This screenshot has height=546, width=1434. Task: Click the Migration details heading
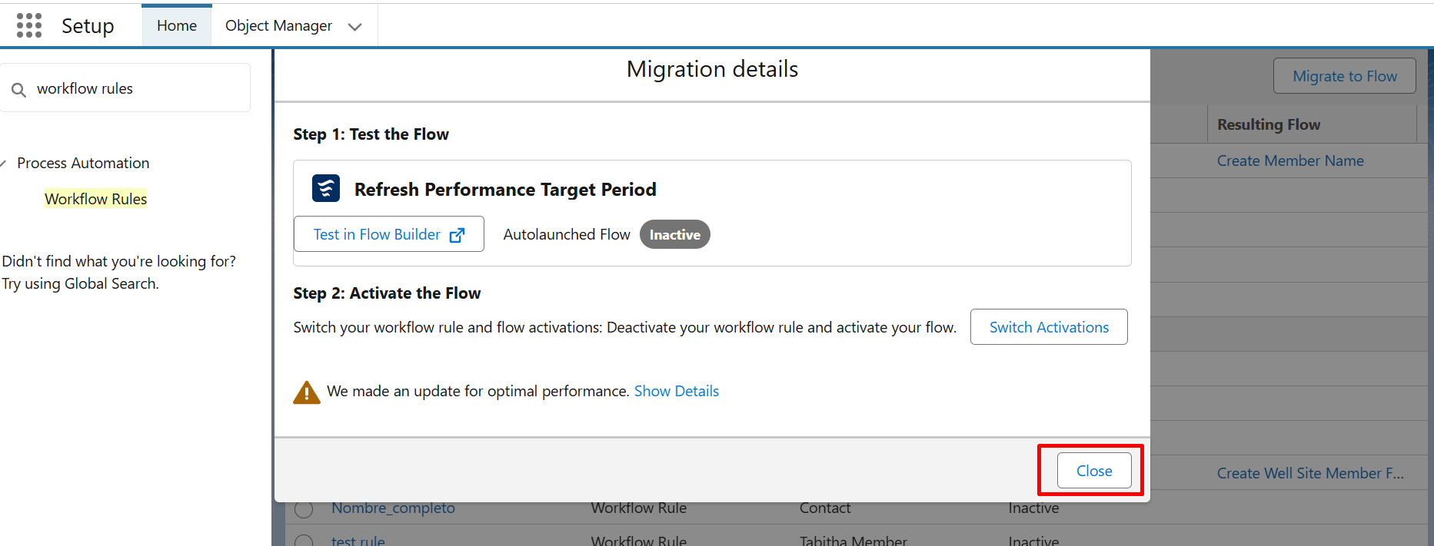coord(712,69)
